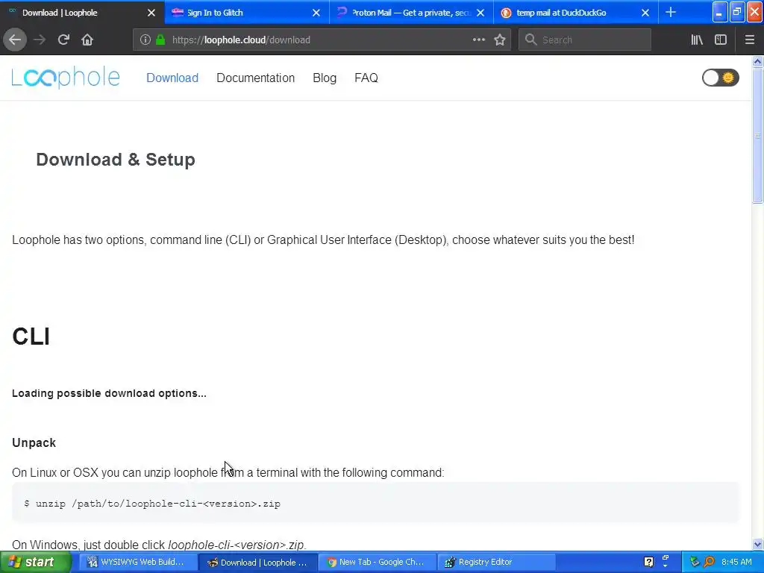
Task: Click the Loophole logo
Action: click(x=66, y=78)
